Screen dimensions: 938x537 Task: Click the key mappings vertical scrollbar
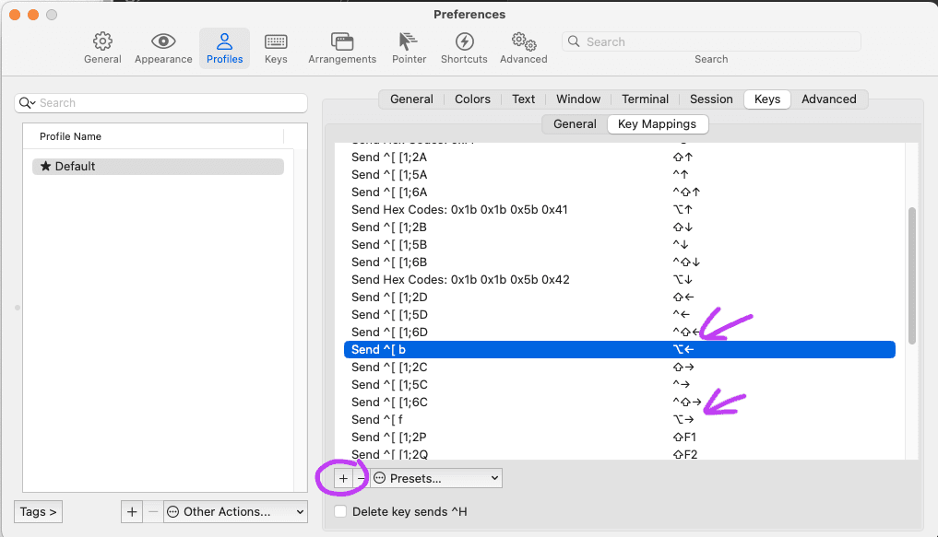click(912, 276)
